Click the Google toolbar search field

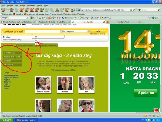click(17, 18)
